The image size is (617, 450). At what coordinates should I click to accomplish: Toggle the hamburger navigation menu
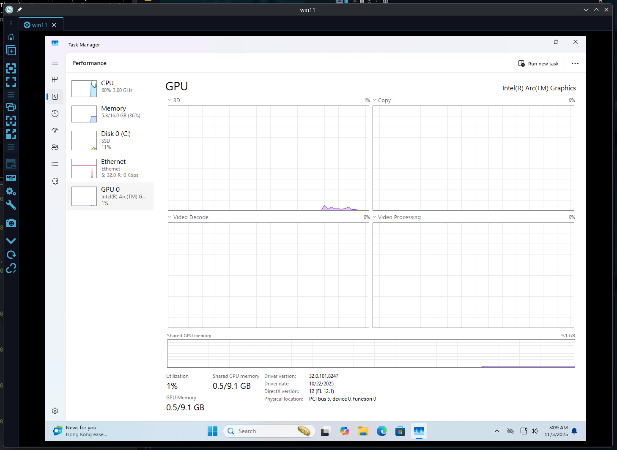point(55,63)
